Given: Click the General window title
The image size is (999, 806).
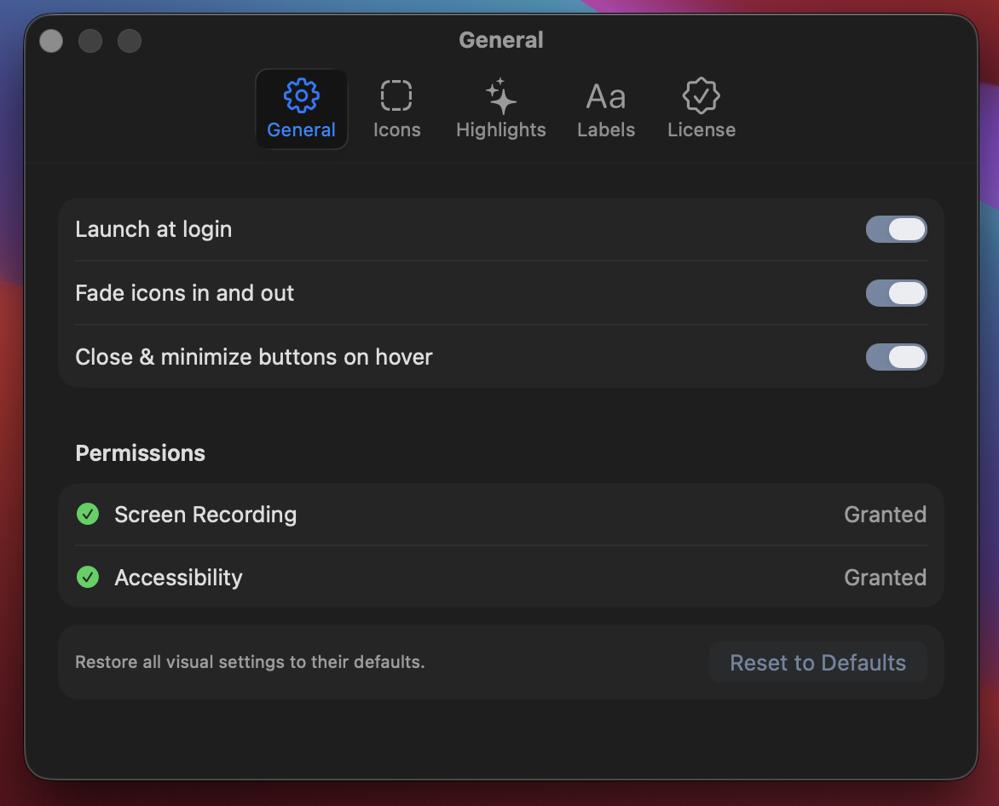Looking at the screenshot, I should click(500, 40).
